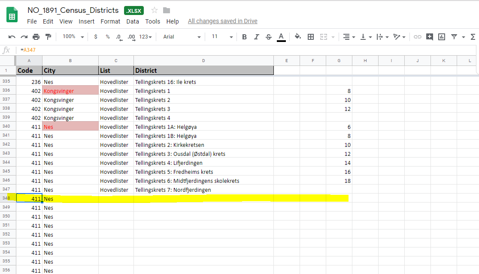Viewport: 479px width, 274px height.
Task: Select the red Kongsvinger cell
Action: click(70, 91)
